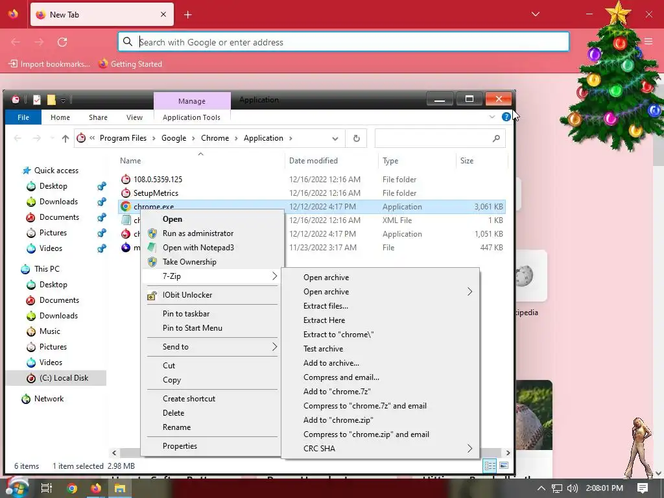The width and height of the screenshot is (664, 498).
Task: Select Extract Here
Action: tap(324, 320)
